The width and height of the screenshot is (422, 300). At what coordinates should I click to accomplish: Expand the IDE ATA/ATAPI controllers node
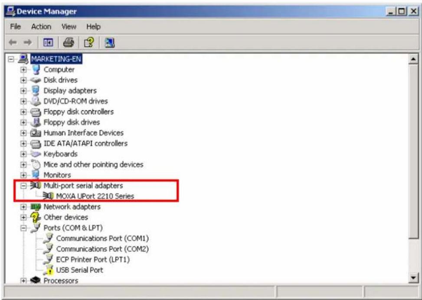[24, 143]
